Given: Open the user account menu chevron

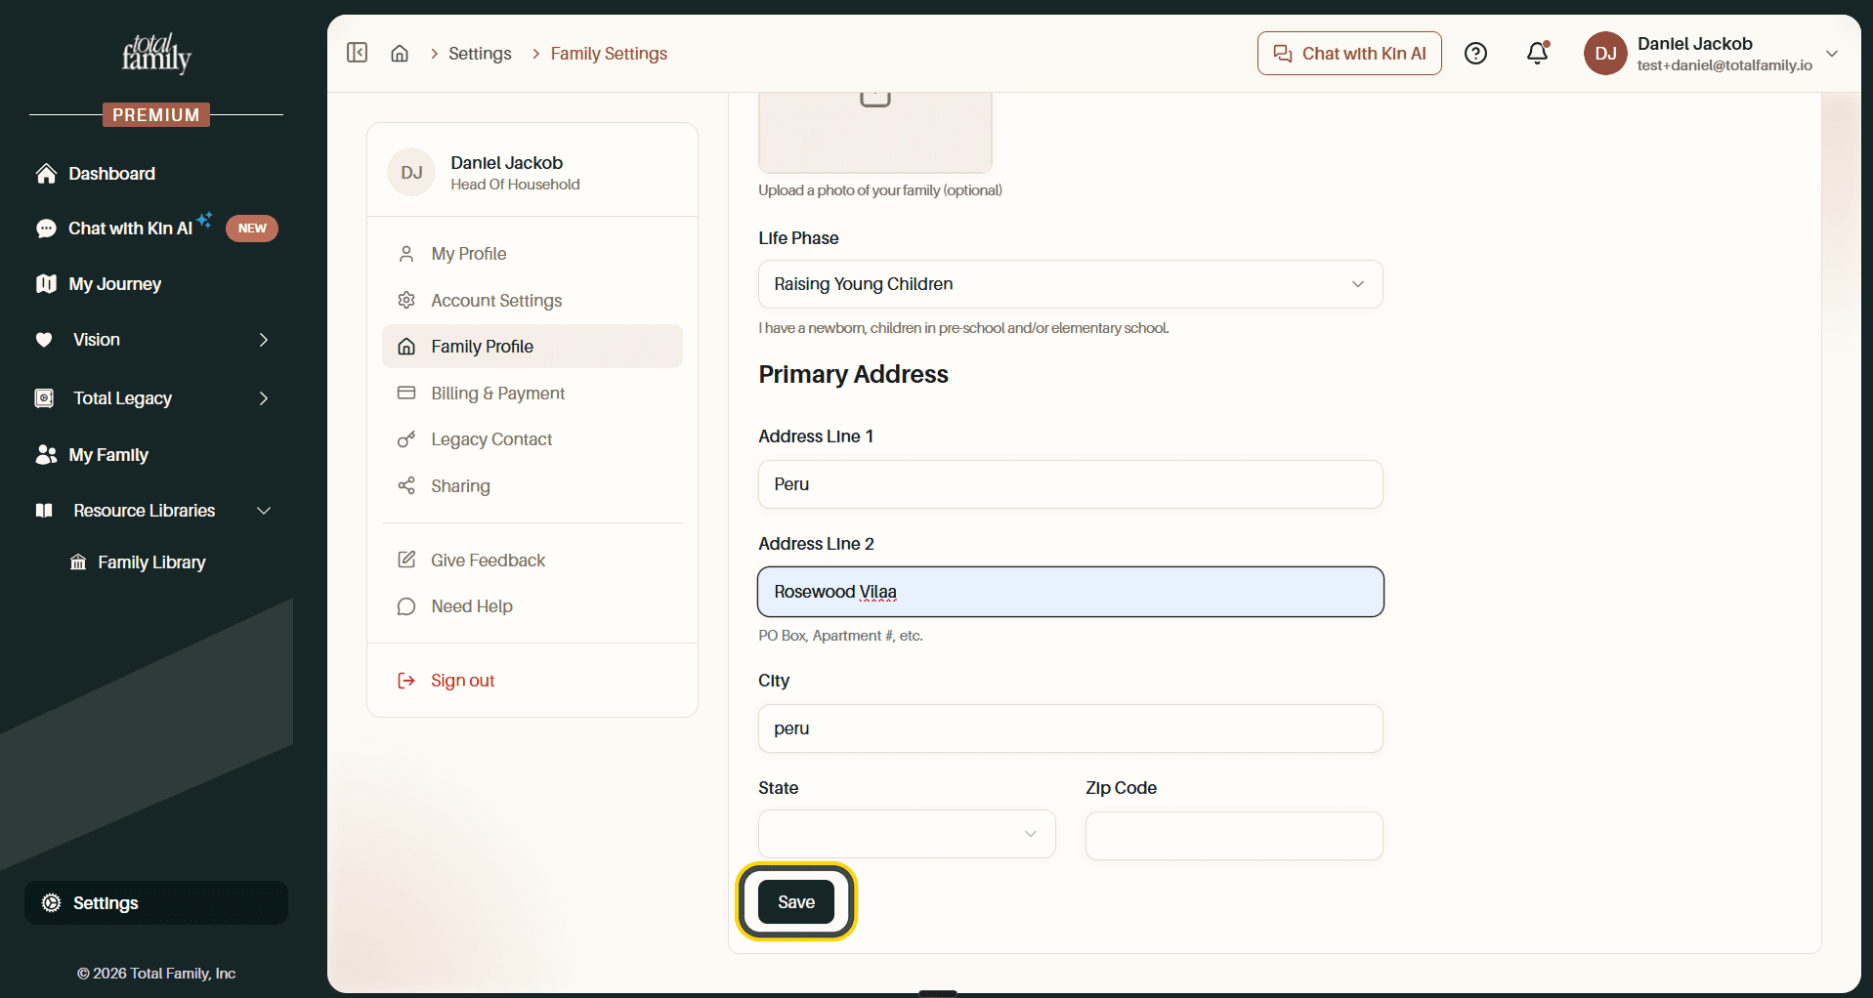Looking at the screenshot, I should (x=1832, y=54).
